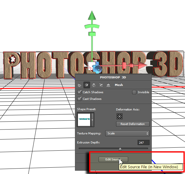Click the red X-axis scale cube handle
185x174 pixels.
125,65
